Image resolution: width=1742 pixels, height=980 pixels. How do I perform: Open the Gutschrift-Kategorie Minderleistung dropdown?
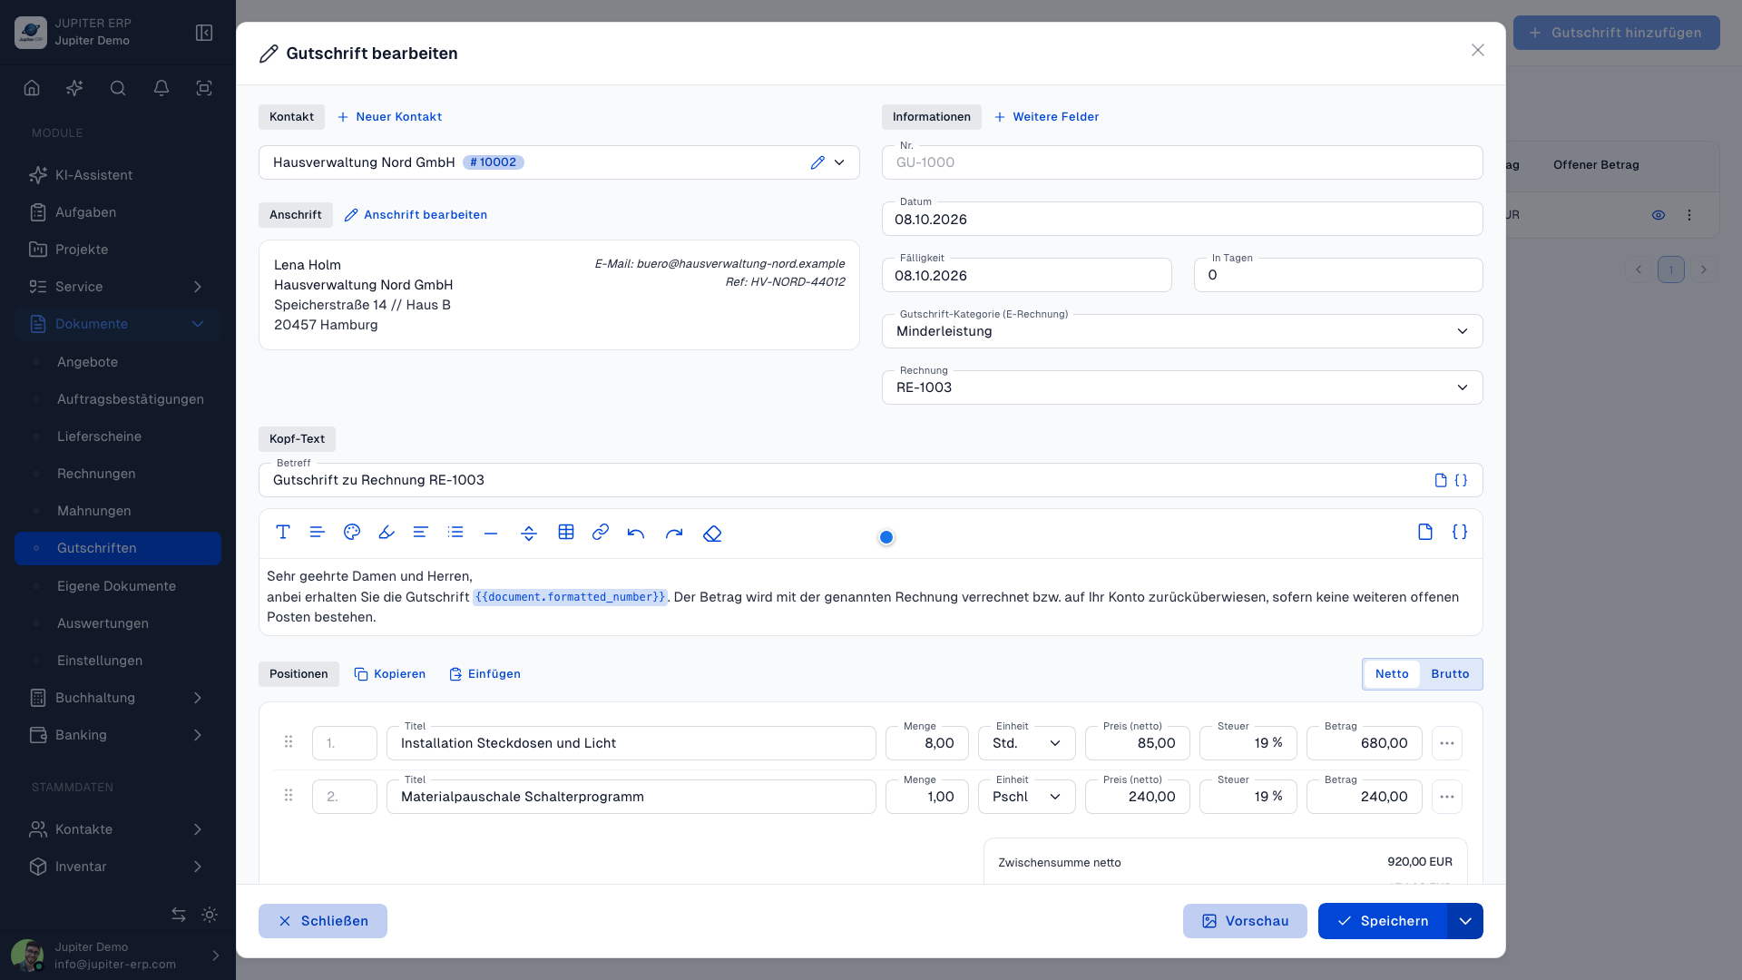1182,331
